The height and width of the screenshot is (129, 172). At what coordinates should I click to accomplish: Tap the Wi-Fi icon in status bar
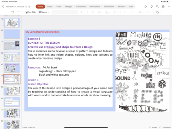pyautogui.click(x=162, y=1)
